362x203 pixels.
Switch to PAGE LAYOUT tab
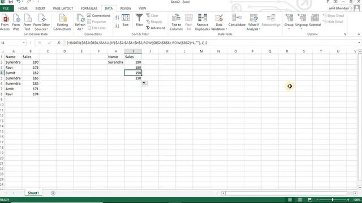63,8
